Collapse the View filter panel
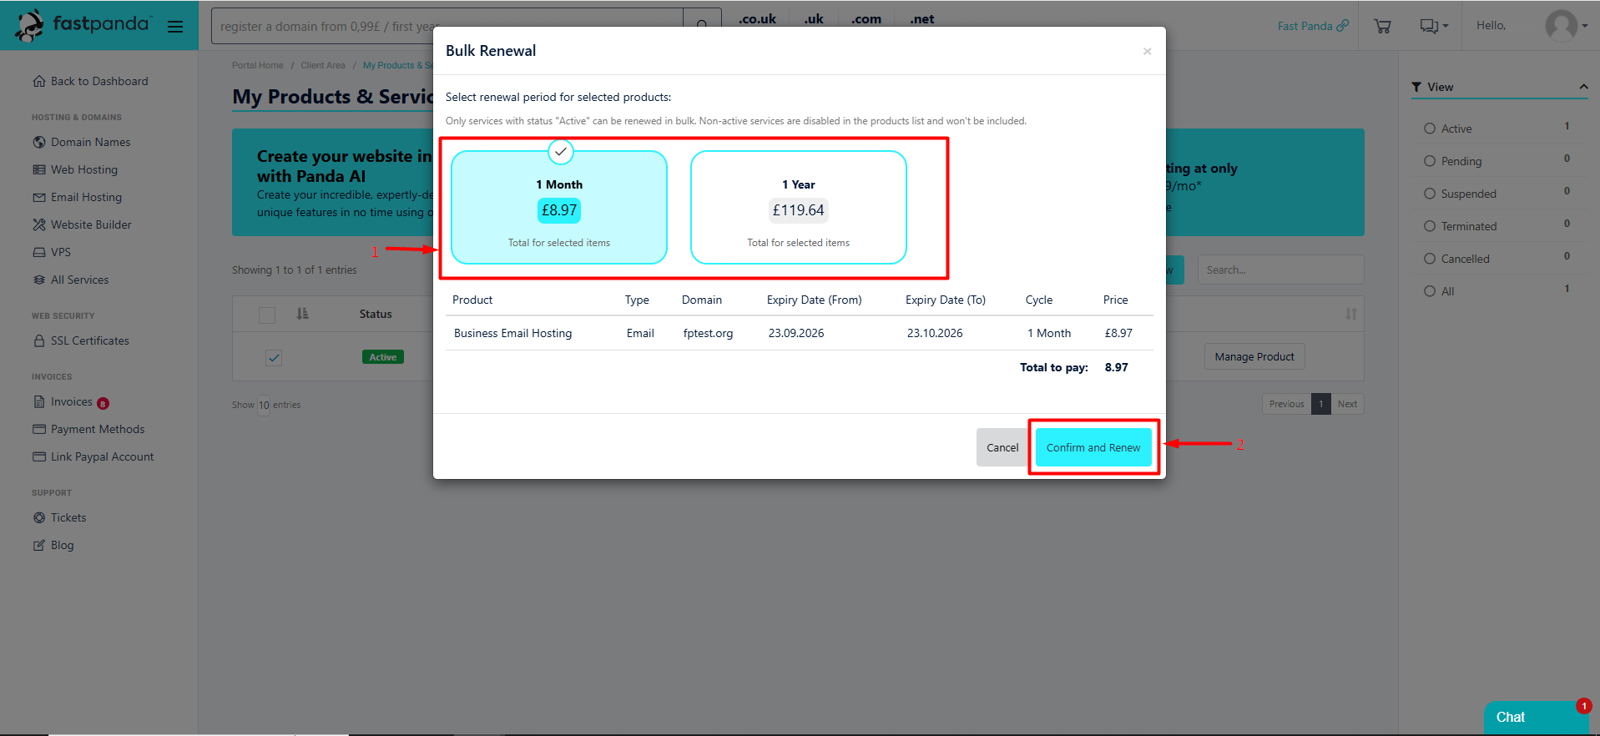Screen dimensions: 1600x736 (x=1582, y=87)
